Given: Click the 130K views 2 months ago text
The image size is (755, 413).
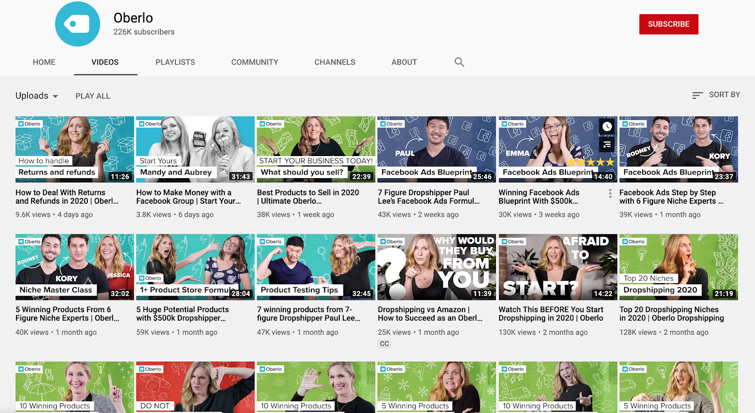Looking at the screenshot, I should coord(543,332).
